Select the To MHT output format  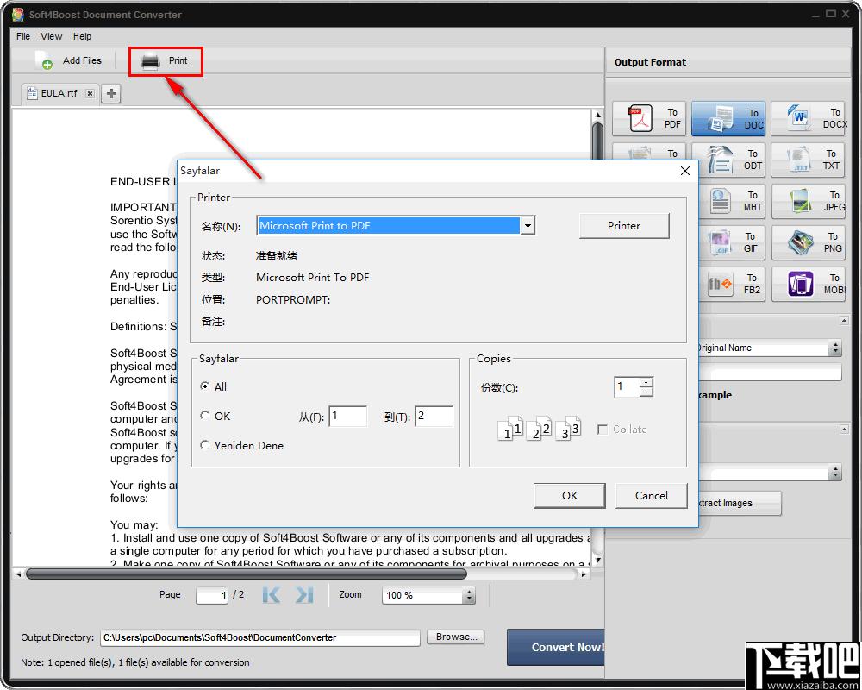click(x=733, y=201)
